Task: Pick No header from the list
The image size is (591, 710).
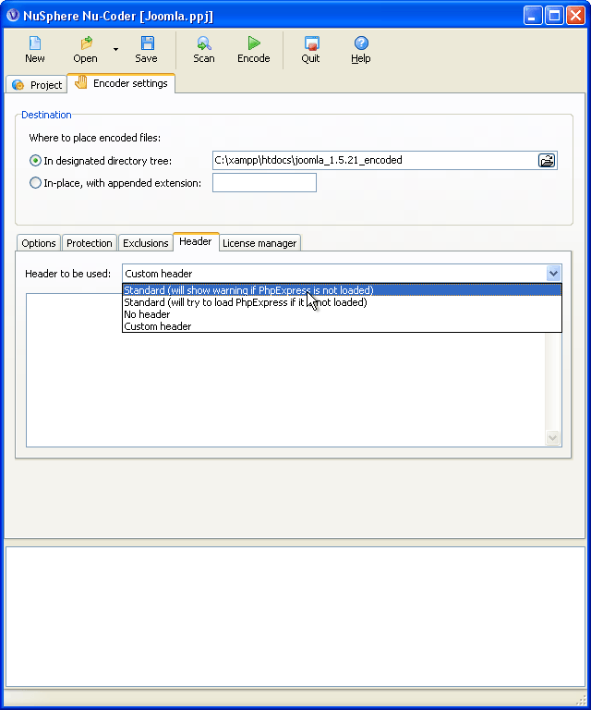Action: (x=342, y=314)
